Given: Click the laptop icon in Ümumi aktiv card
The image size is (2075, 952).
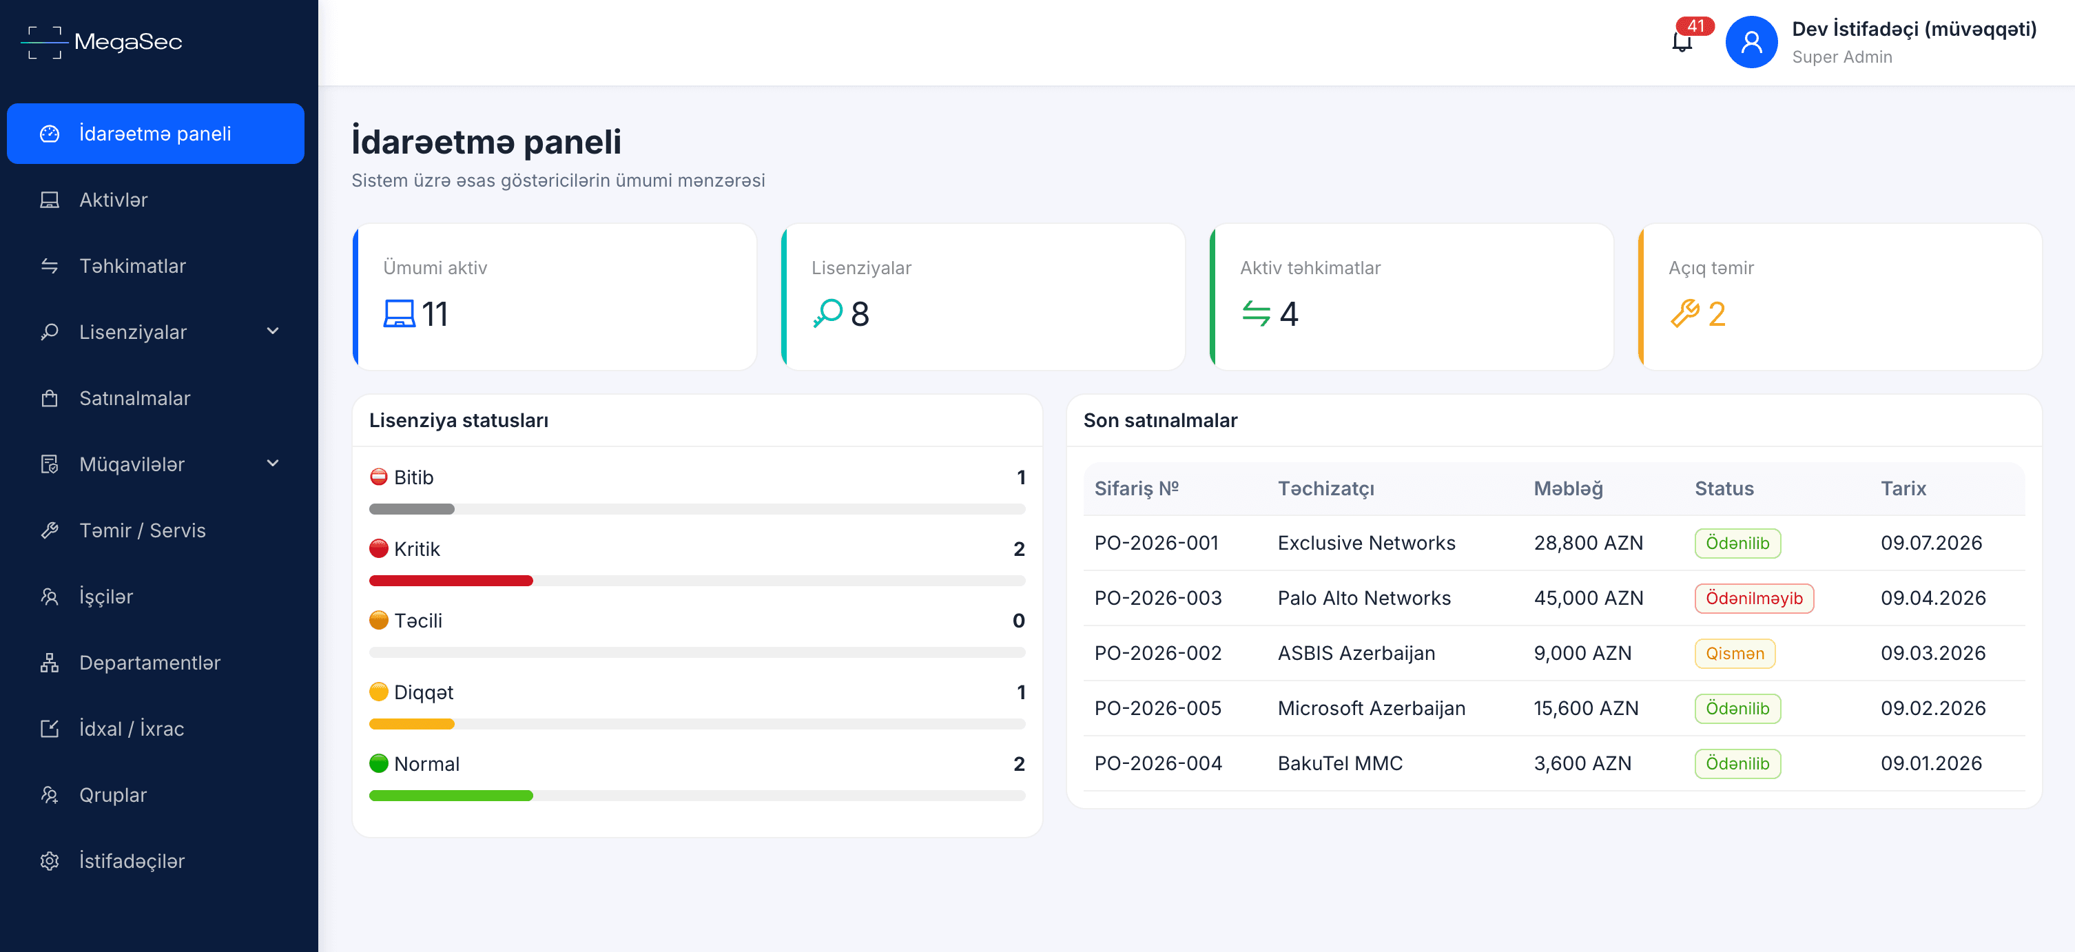Looking at the screenshot, I should [399, 313].
